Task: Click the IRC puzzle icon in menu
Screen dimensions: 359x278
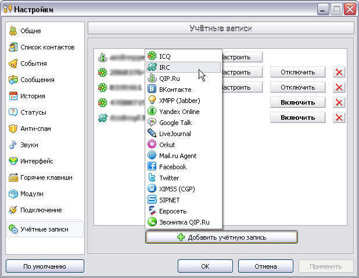Action: [x=152, y=67]
